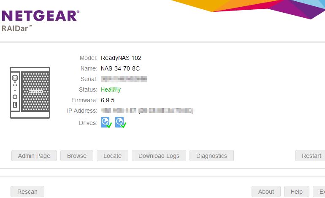Click the Healthy status text
325x198 pixels.
pyautogui.click(x=111, y=90)
